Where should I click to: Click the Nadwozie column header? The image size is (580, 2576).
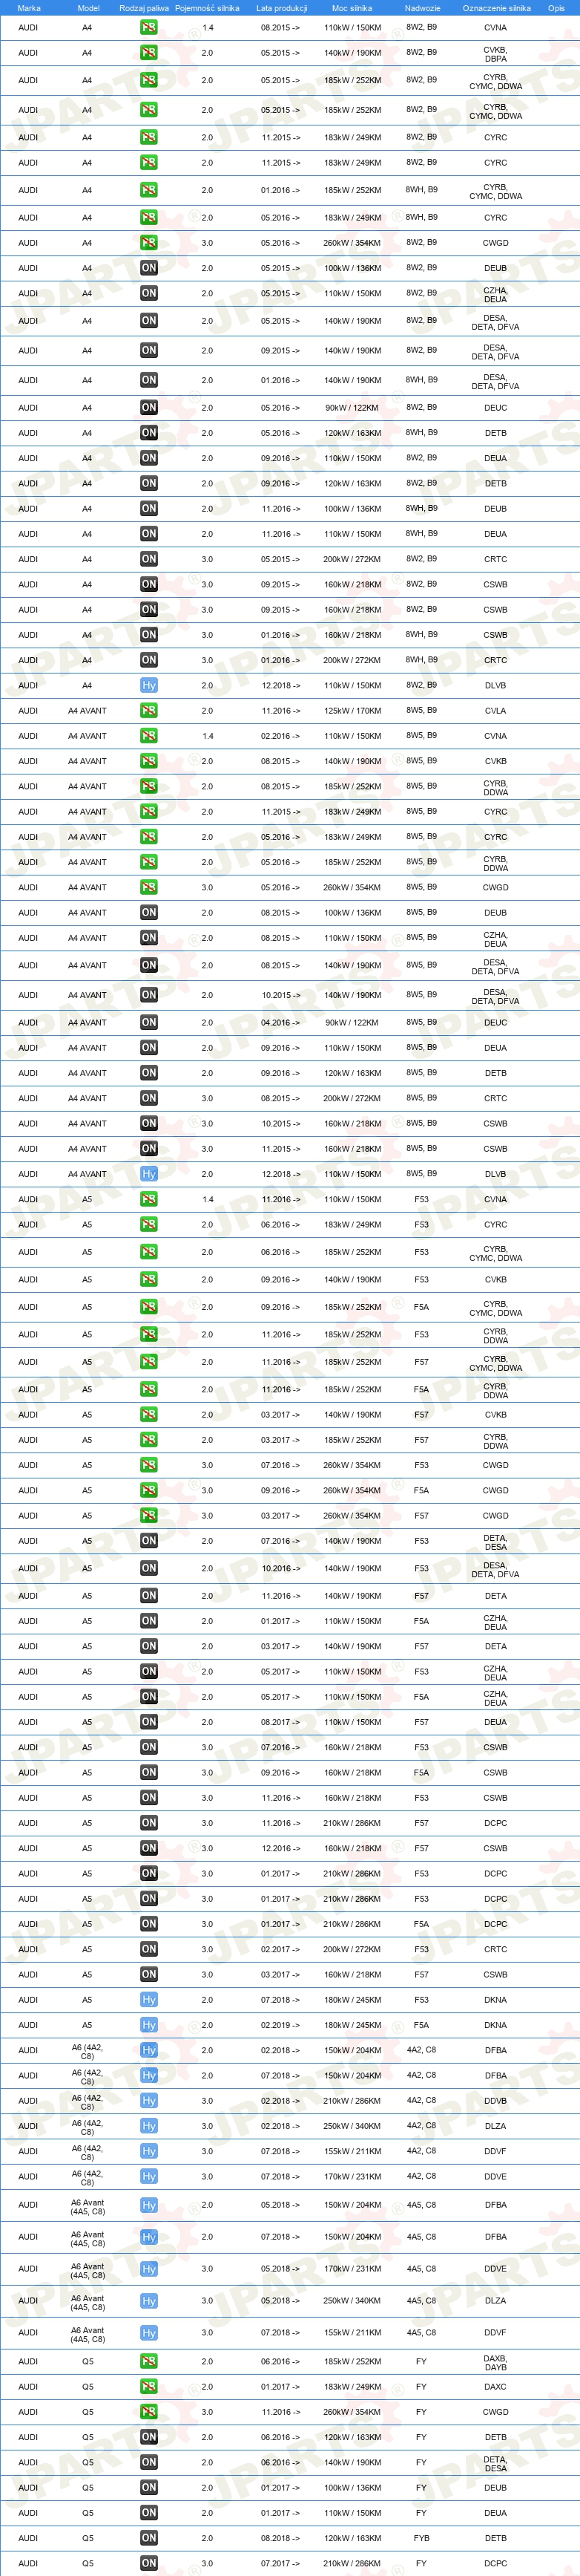coord(422,8)
